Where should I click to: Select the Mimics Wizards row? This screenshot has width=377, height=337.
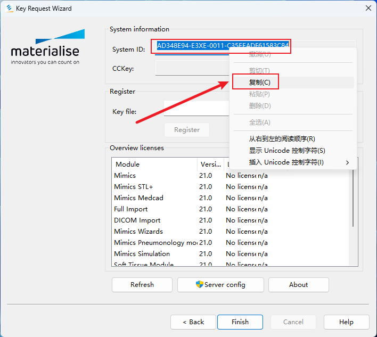(x=231, y=232)
